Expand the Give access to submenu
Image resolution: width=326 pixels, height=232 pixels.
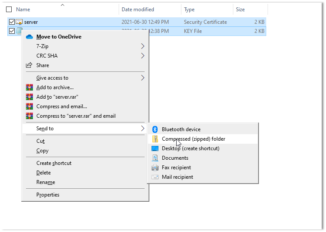coord(143,78)
